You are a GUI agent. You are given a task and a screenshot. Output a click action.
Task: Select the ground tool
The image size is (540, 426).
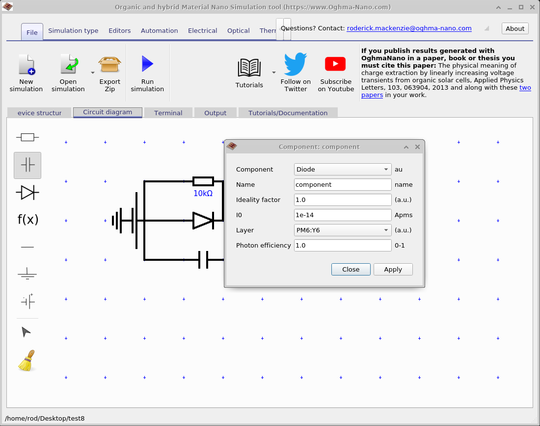27,274
